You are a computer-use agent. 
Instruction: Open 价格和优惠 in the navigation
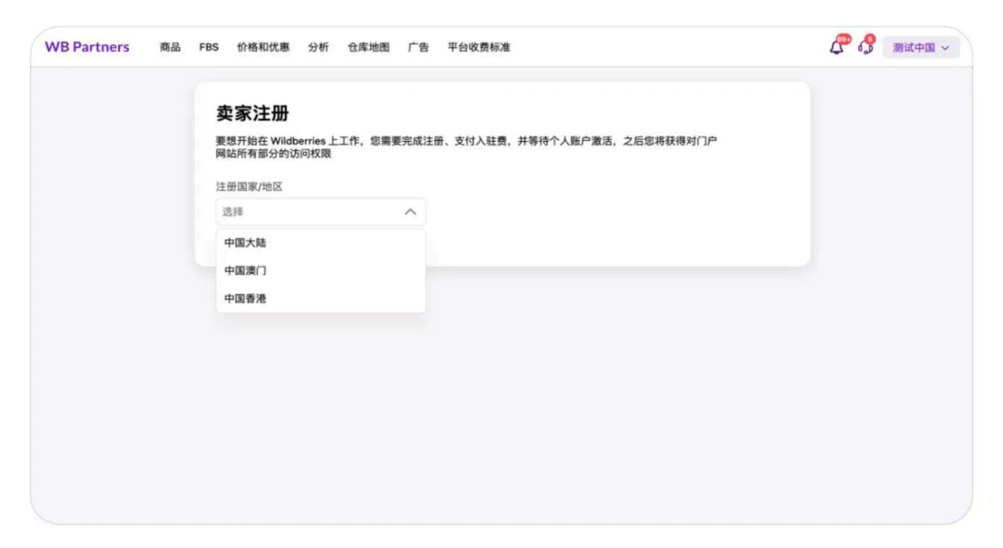pyautogui.click(x=263, y=47)
